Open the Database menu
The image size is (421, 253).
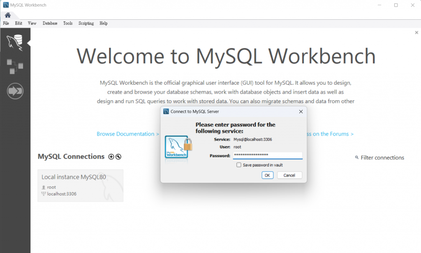coord(50,23)
